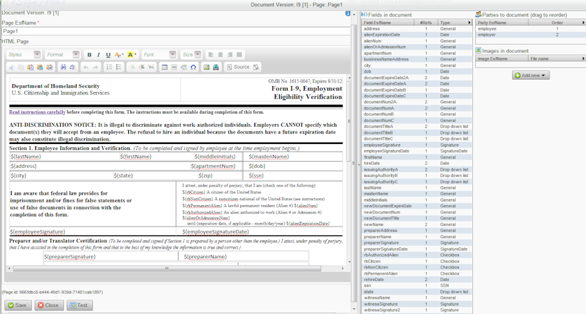Click the Redo arrow icon
This screenshot has height=314, width=586.
(x=95, y=67)
